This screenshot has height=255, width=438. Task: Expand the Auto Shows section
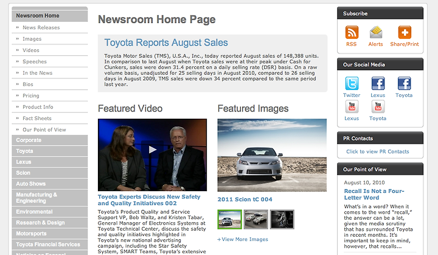[50, 184]
